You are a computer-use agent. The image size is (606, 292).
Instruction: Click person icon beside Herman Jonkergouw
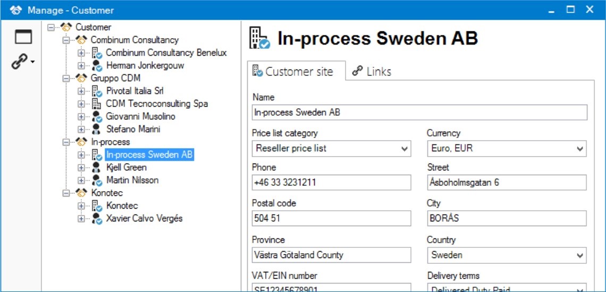click(97, 65)
